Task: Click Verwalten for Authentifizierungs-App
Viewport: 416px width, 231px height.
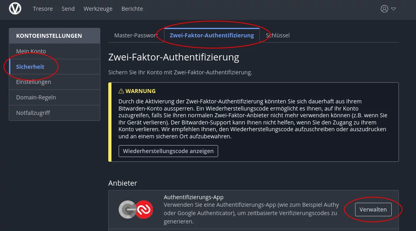Action: tap(373, 209)
